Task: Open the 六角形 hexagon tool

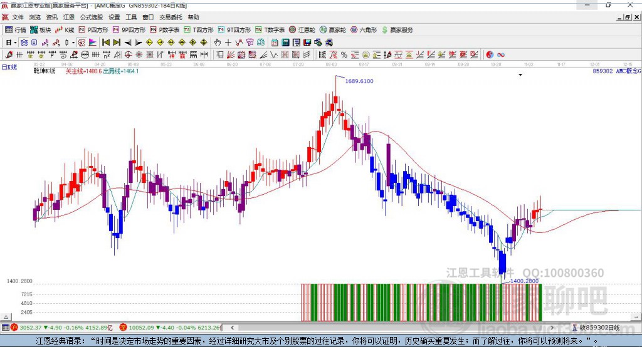Action: (x=364, y=29)
